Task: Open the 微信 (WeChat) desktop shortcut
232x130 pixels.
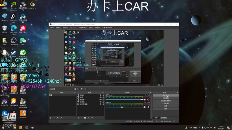Action: click(23, 41)
